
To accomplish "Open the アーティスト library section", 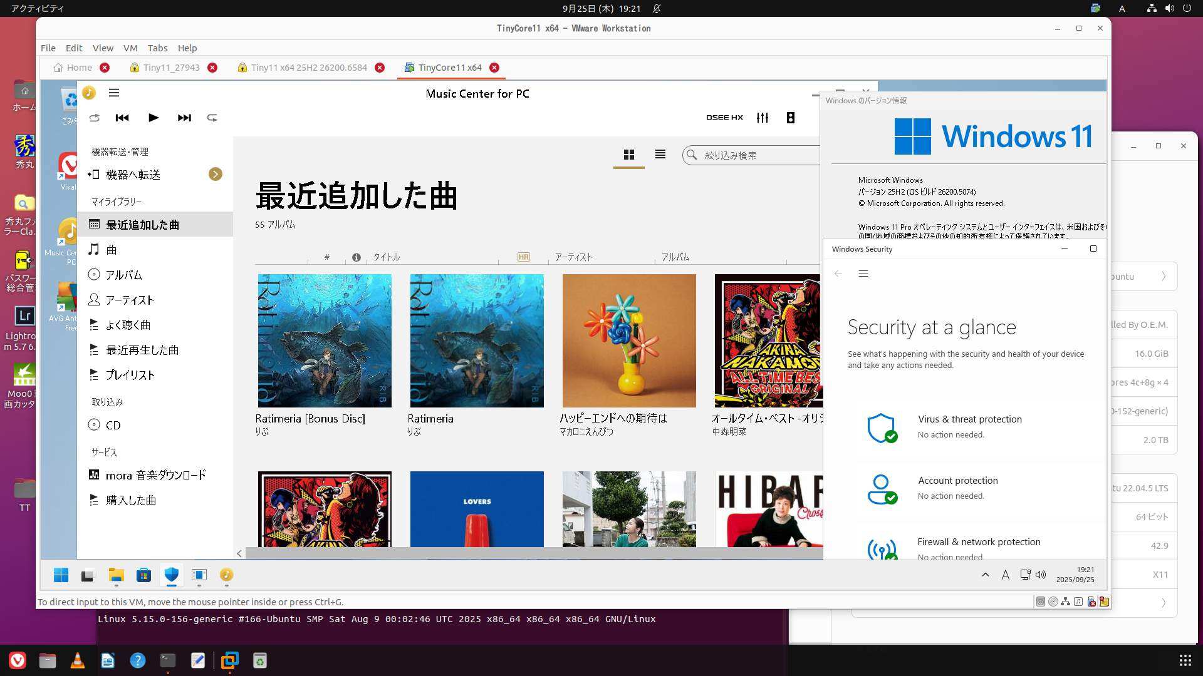I will (x=130, y=300).
